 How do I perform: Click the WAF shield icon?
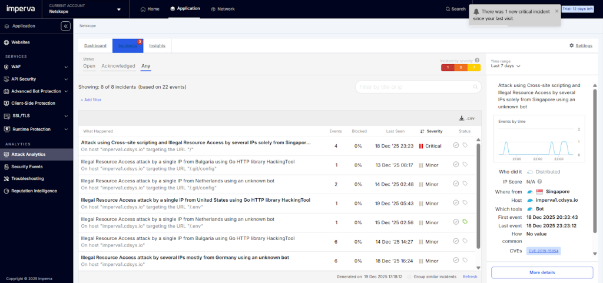[6, 67]
